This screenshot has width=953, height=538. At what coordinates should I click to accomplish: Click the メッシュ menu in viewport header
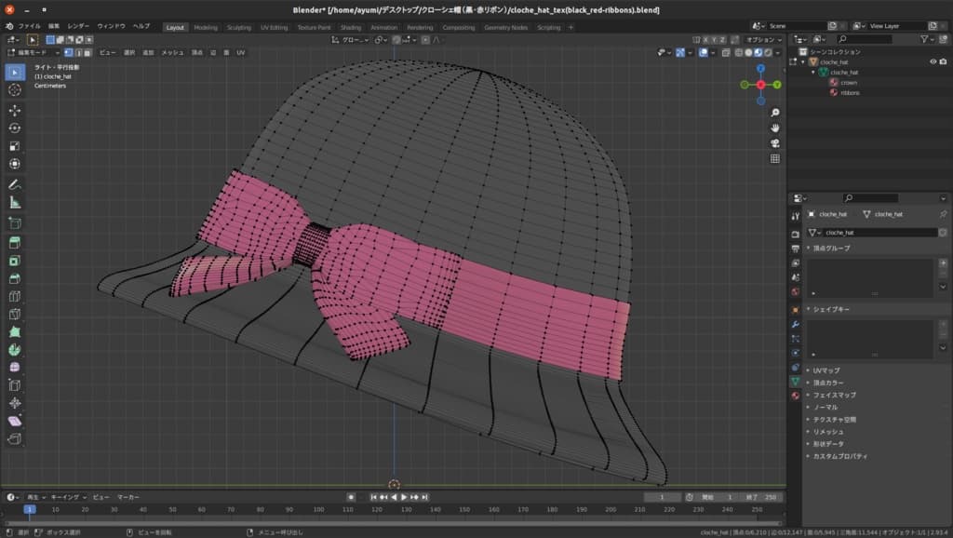172,53
